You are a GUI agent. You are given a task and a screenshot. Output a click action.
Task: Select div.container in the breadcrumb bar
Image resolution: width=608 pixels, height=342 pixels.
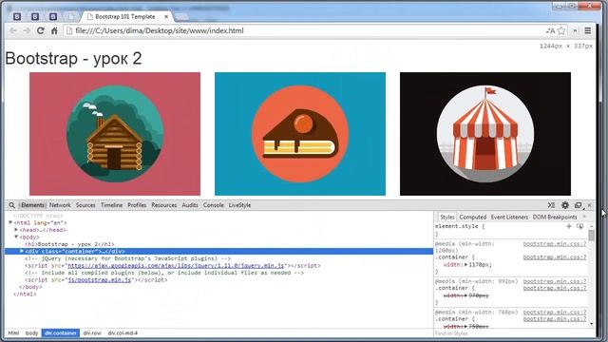click(x=61, y=333)
